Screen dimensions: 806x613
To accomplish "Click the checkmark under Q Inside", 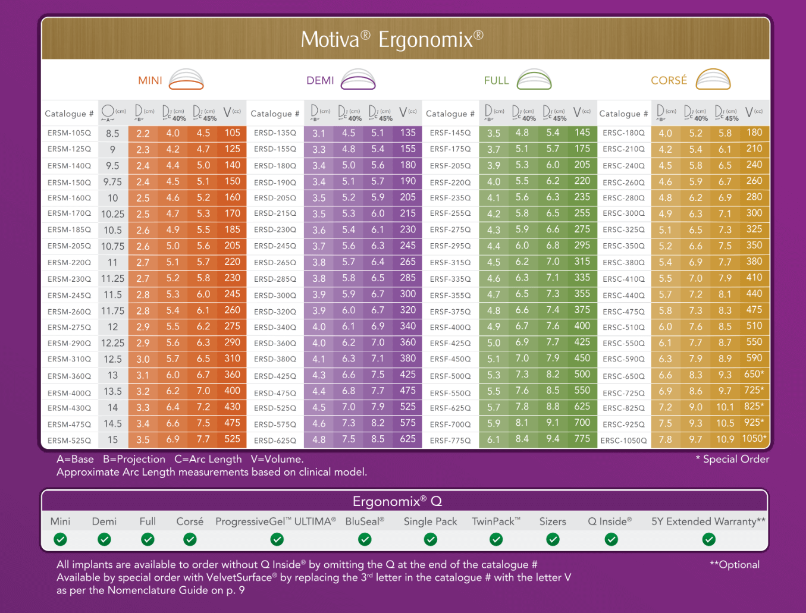I will (x=611, y=539).
